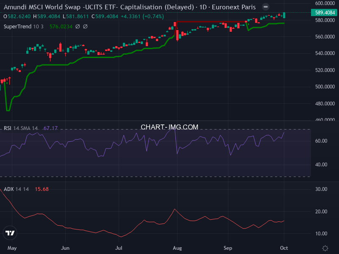This screenshot has height=254, width=339.
Task: Click the Amundi MSCI World Swap symbol title
Action: (x=97, y=7)
